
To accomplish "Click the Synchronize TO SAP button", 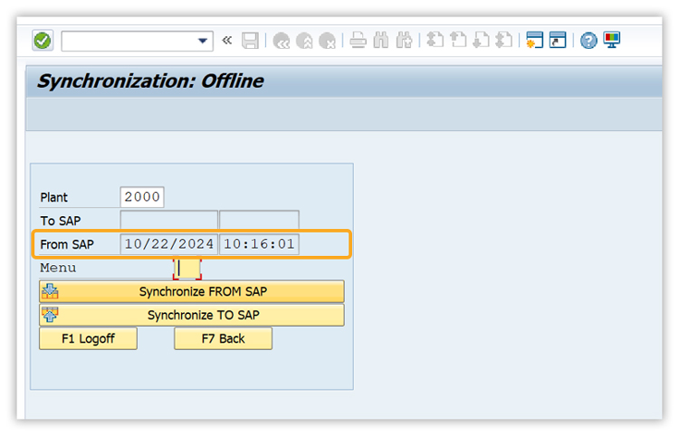I will 192,315.
